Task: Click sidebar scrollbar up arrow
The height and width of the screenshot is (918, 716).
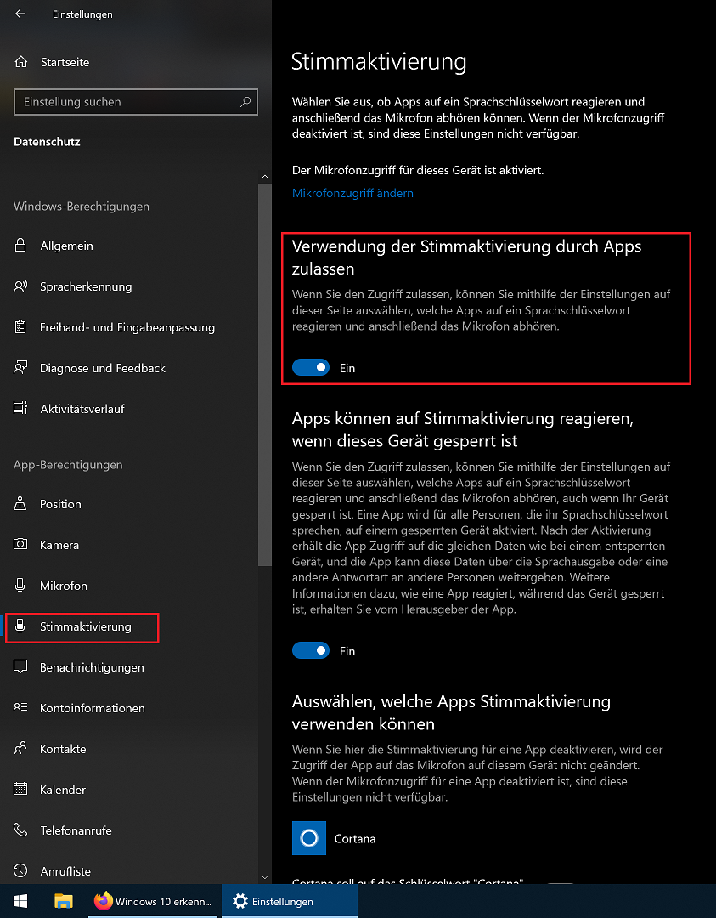Action: (264, 176)
